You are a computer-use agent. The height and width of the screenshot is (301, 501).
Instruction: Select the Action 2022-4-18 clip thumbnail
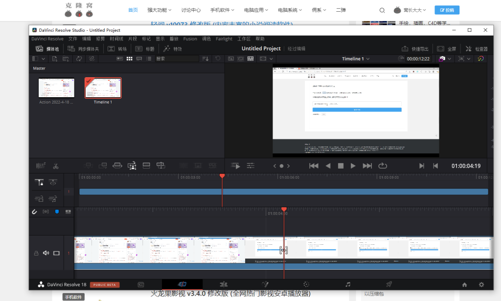tap(56, 88)
